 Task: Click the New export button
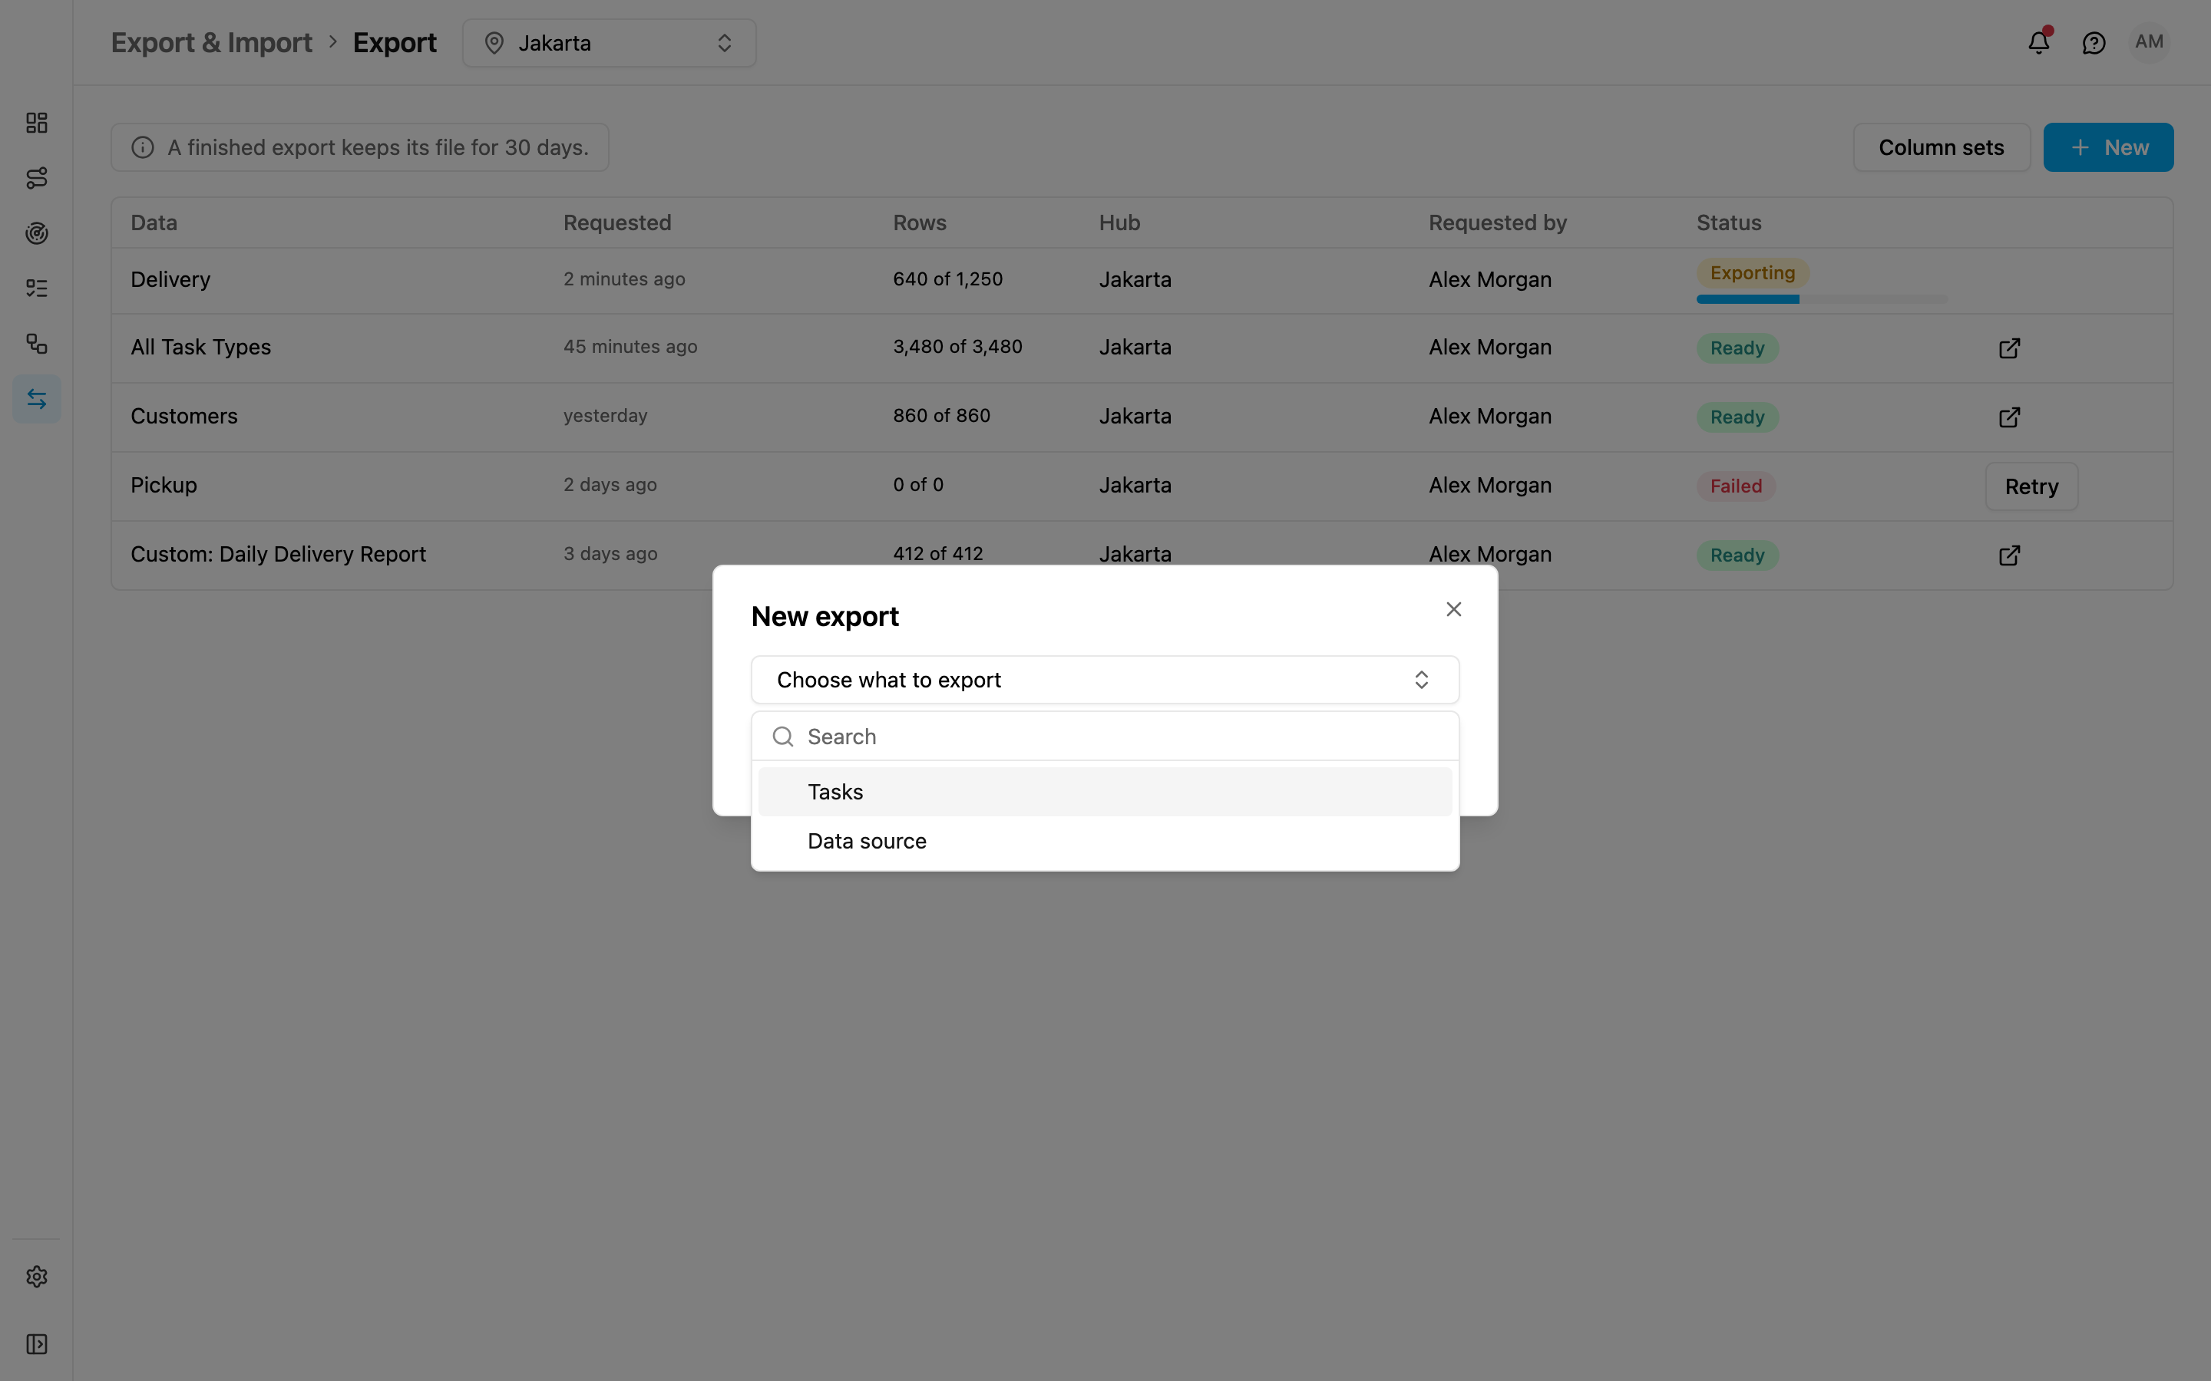point(2108,147)
